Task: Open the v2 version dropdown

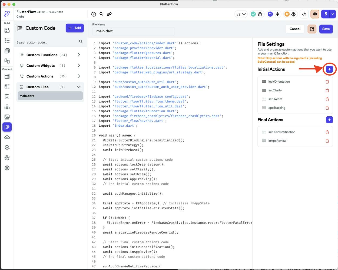Action: [x=241, y=14]
